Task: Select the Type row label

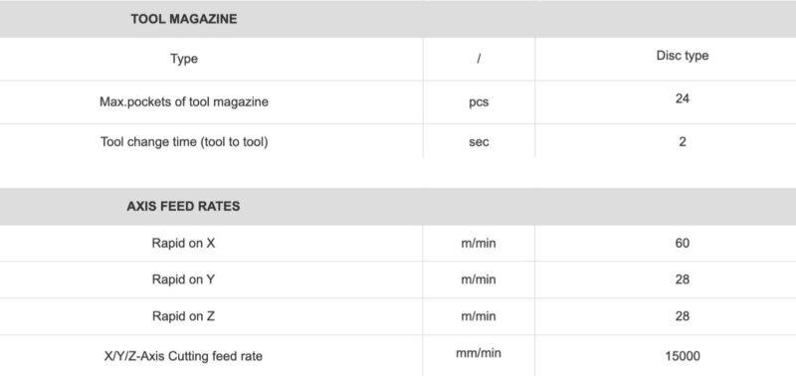Action: (x=184, y=59)
